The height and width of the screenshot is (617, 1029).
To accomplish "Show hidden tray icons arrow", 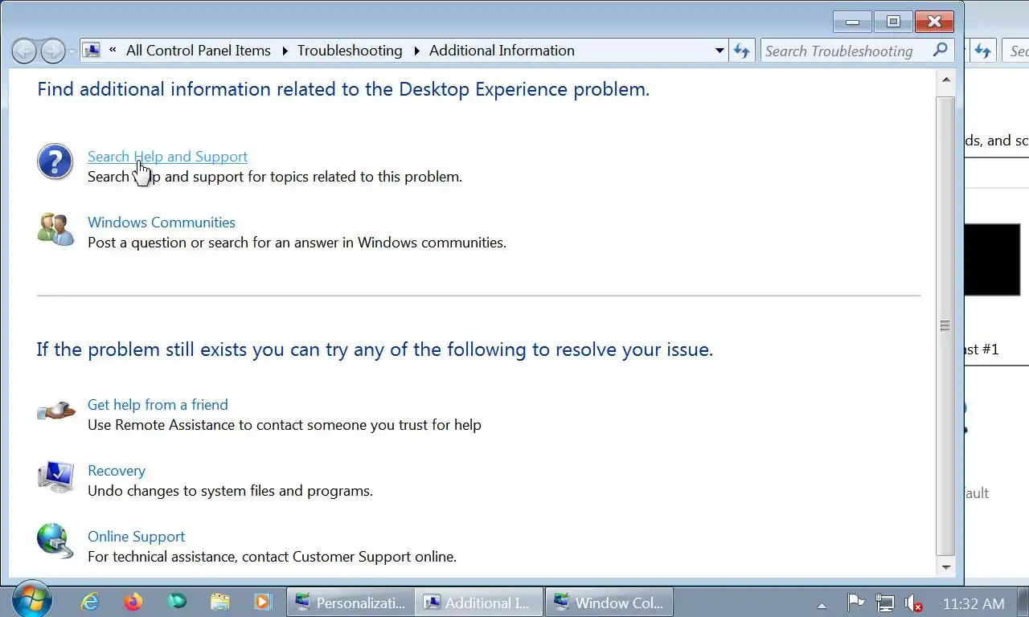I will pyautogui.click(x=822, y=605).
